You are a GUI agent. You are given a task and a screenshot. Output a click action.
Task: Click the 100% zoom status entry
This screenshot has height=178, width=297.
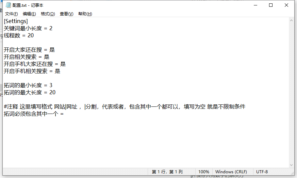coord(204,172)
